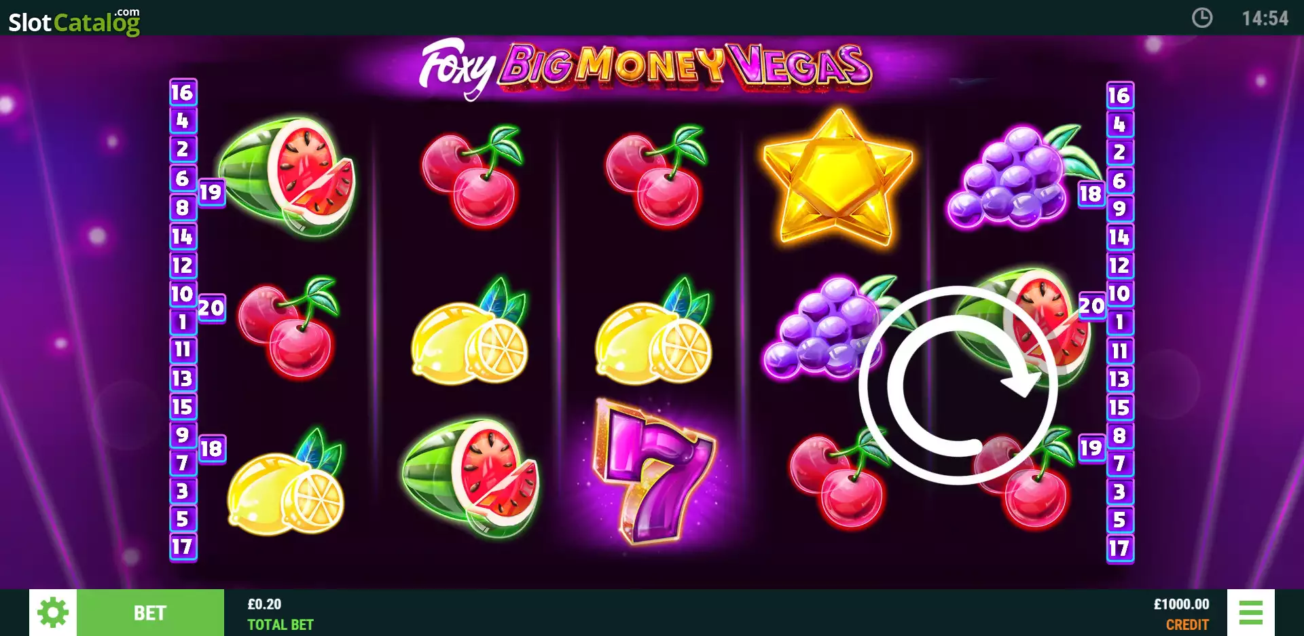
Task: Click the green BET button
Action: click(x=150, y=613)
